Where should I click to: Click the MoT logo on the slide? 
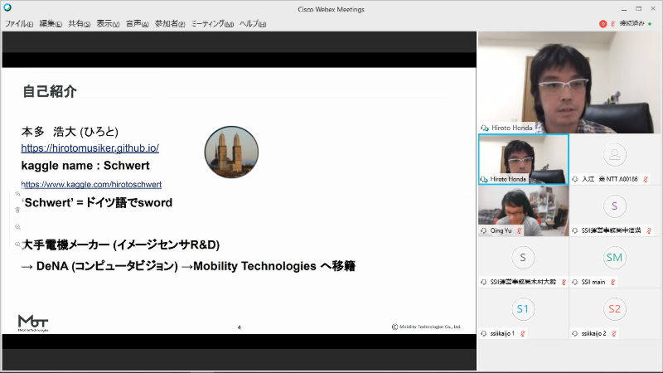tap(33, 323)
